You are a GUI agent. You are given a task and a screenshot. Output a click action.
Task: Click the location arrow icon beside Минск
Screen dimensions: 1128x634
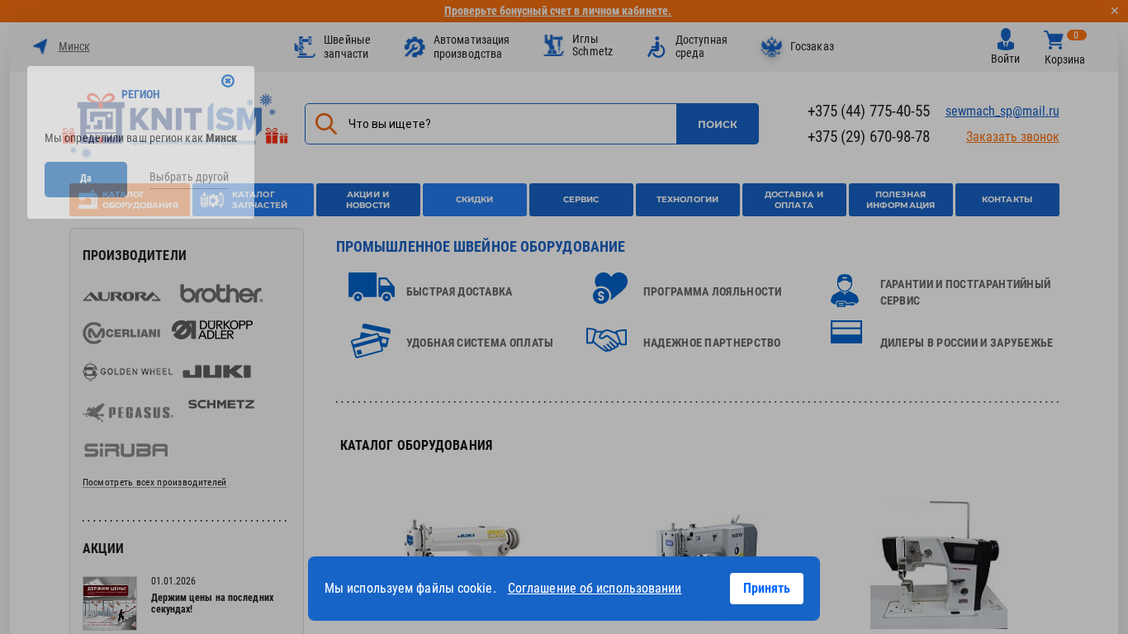40,46
